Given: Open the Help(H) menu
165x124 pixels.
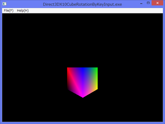Looking at the screenshot, I should [x=23, y=11].
